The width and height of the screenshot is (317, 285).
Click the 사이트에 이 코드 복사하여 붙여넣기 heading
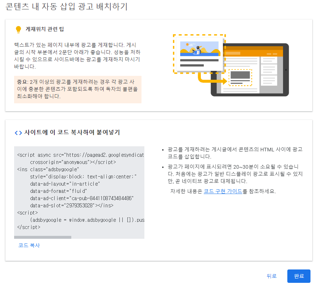(72, 132)
